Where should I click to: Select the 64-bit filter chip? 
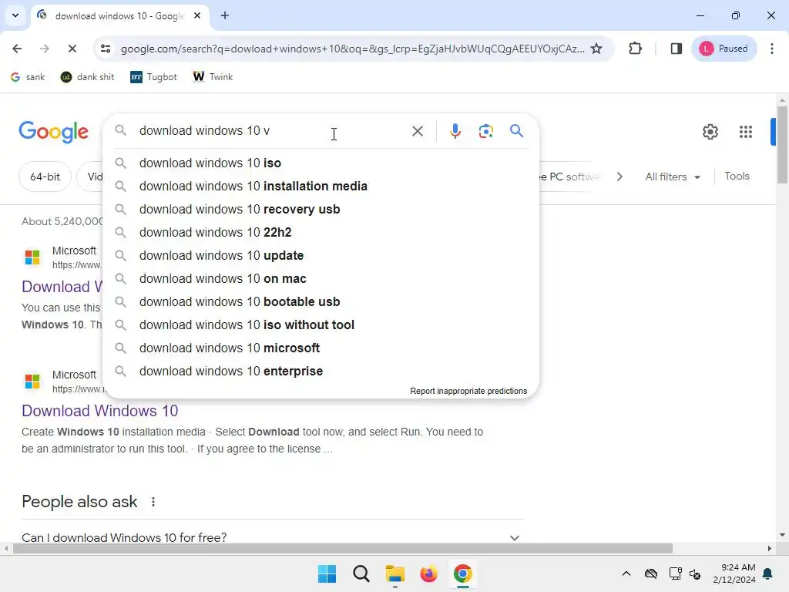pos(45,177)
